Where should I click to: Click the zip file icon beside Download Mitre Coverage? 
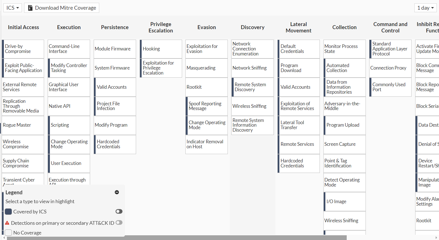click(x=30, y=8)
